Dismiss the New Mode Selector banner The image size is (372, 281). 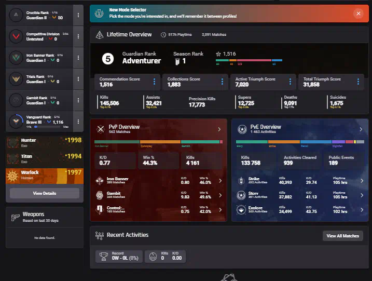[x=358, y=14]
